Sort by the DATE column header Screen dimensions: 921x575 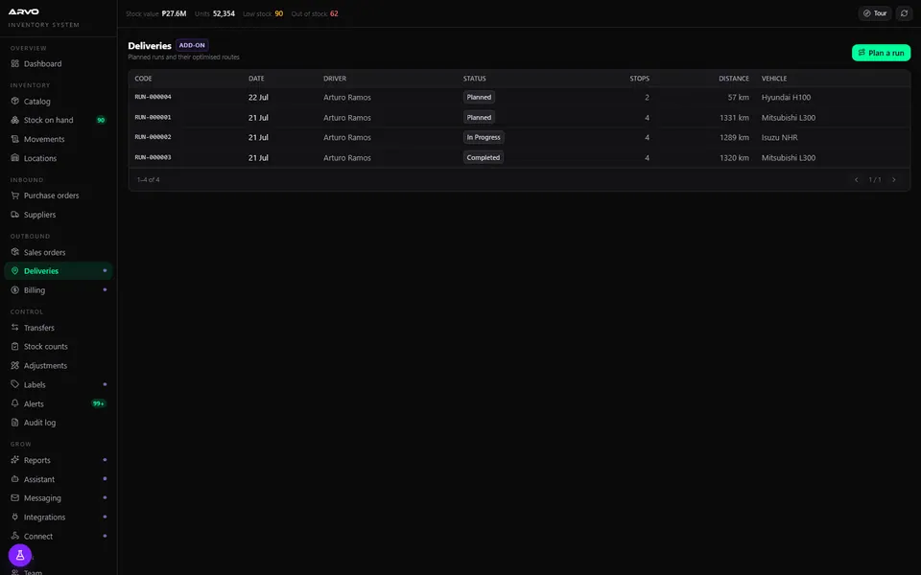point(256,78)
